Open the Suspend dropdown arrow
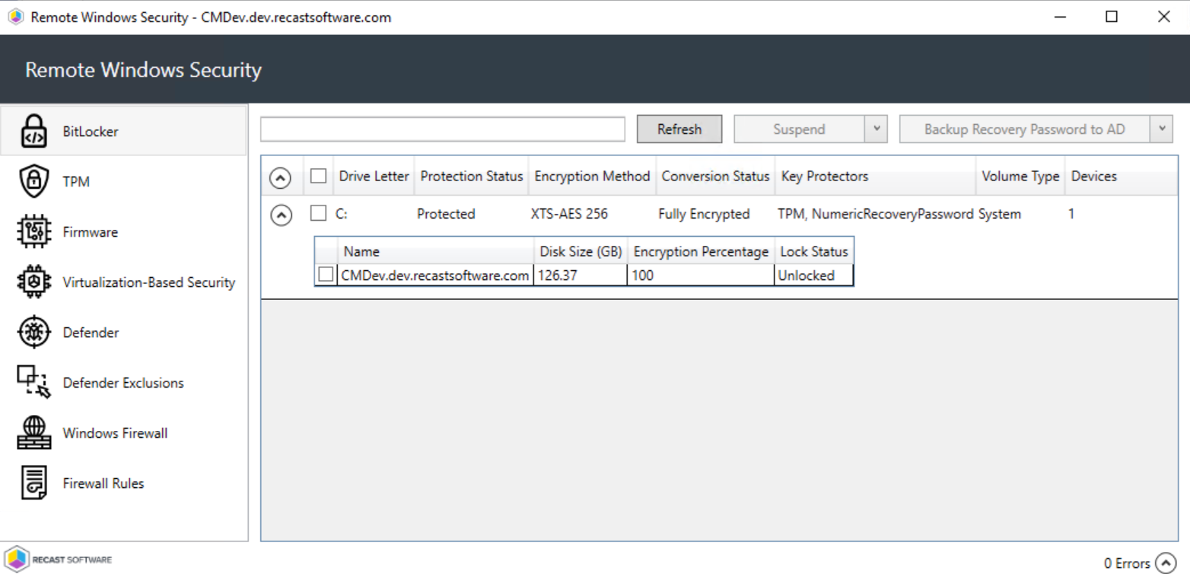Viewport: 1190px width, 574px height. pyautogui.click(x=877, y=129)
